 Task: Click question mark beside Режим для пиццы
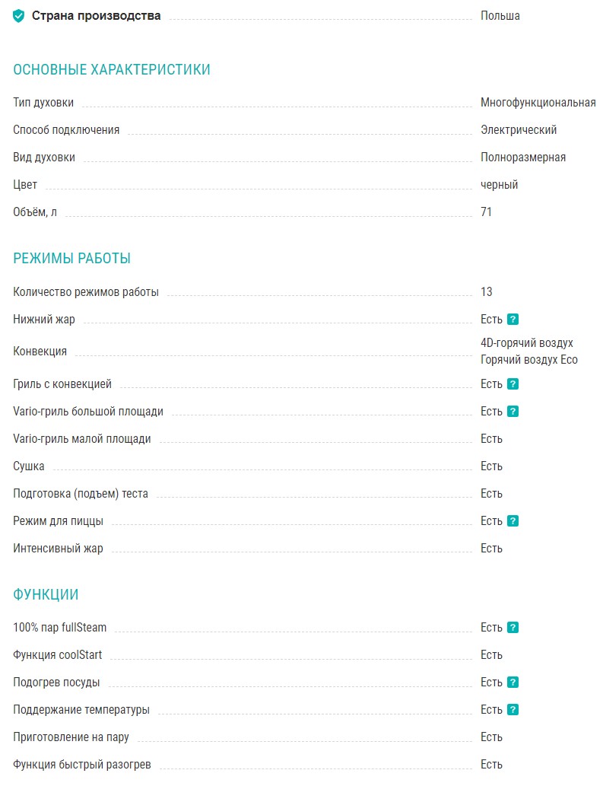tap(513, 521)
